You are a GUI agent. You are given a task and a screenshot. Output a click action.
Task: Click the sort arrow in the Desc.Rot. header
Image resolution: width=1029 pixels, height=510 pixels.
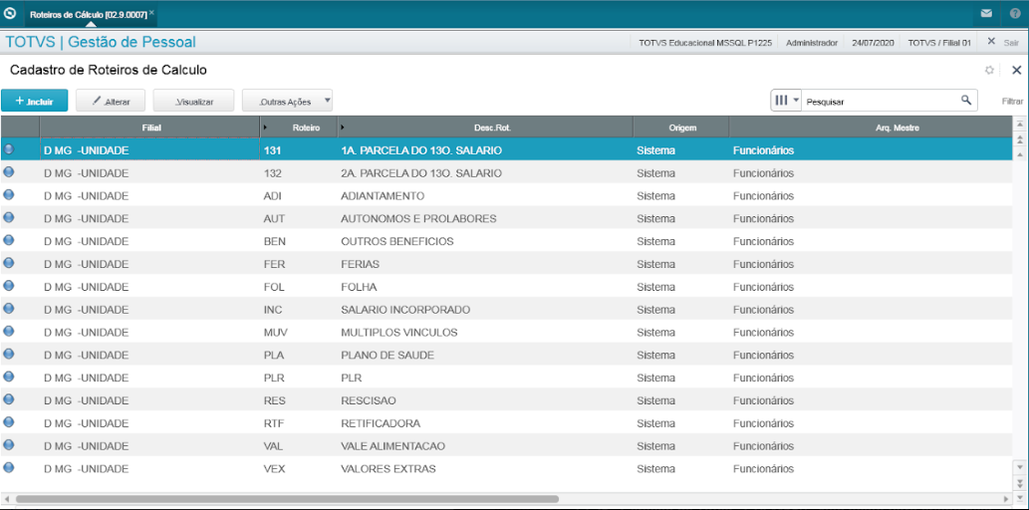click(343, 127)
